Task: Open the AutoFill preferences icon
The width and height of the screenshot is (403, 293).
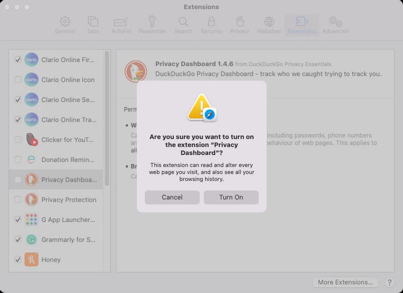Action: (x=120, y=25)
